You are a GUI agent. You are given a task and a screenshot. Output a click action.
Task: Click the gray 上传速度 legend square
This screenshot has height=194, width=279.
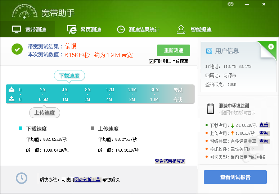click(93, 128)
